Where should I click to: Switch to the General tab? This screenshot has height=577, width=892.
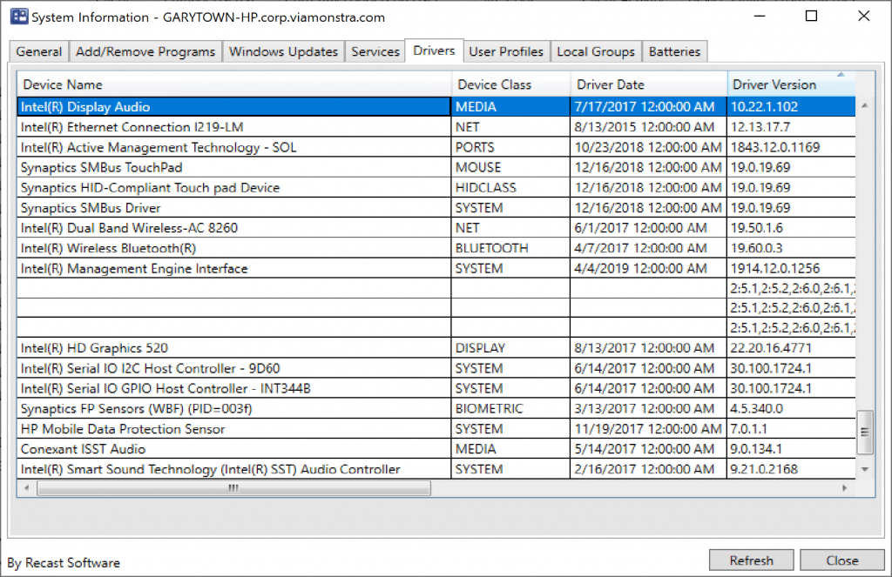point(38,50)
